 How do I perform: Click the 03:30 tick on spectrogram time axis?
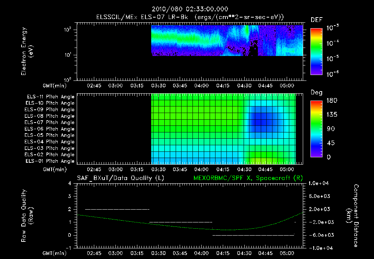pyautogui.click(x=159, y=86)
